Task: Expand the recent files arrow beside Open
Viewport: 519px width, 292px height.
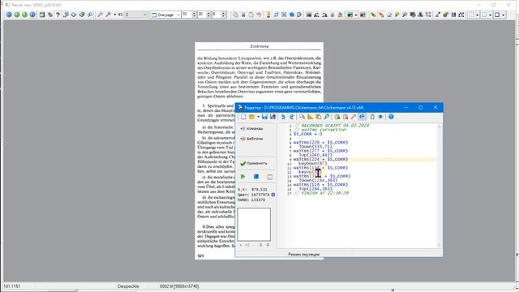Action: pyautogui.click(x=258, y=117)
